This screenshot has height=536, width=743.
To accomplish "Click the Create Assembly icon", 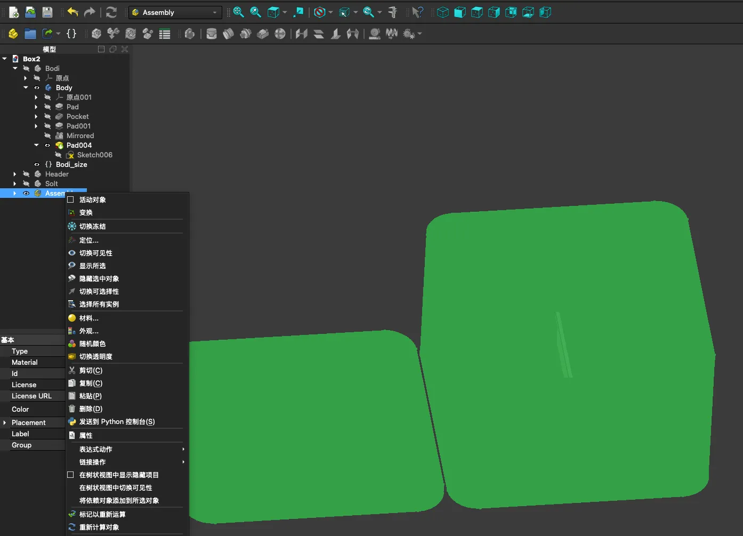I will click(x=13, y=34).
